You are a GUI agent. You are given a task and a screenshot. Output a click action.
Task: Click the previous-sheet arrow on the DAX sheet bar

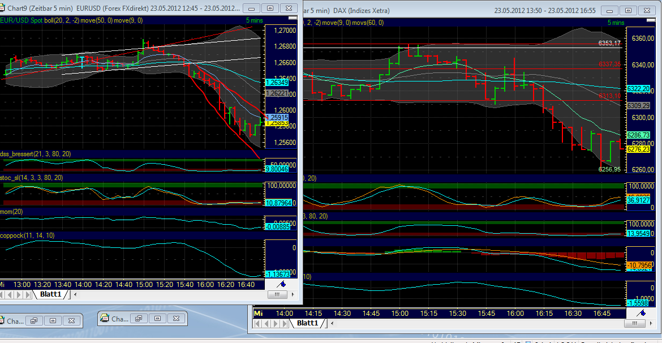click(x=267, y=324)
